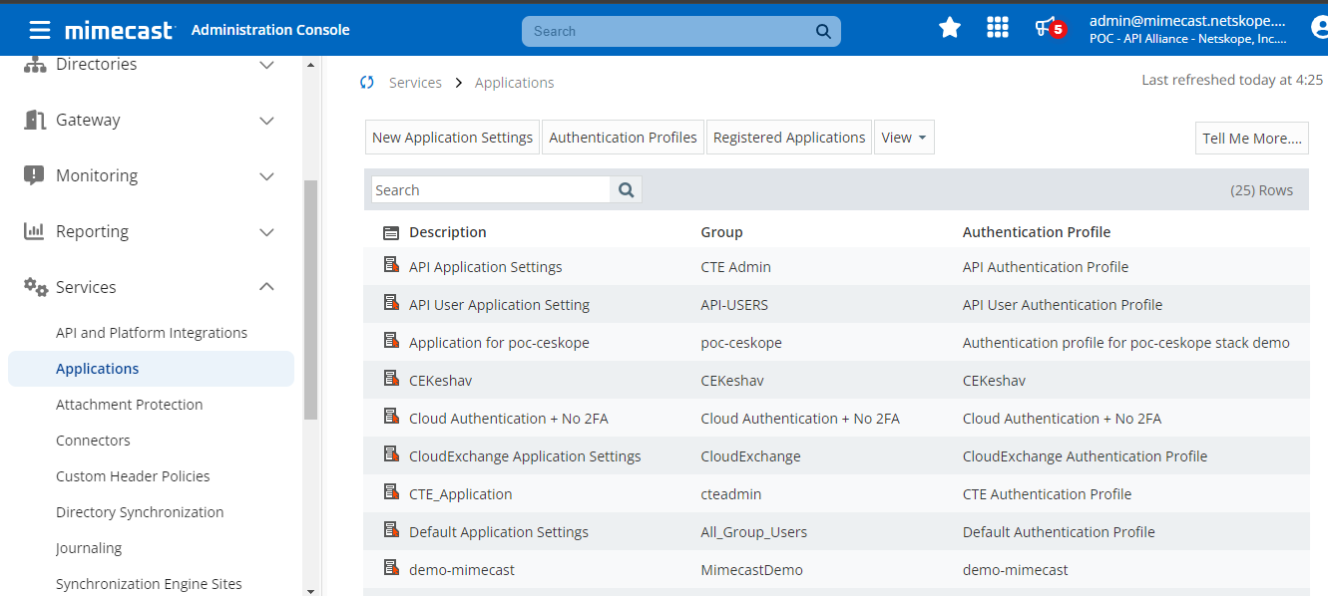Click the sidebar vertical scrollbar
Screen dimensions: 1328x596
pos(310,299)
